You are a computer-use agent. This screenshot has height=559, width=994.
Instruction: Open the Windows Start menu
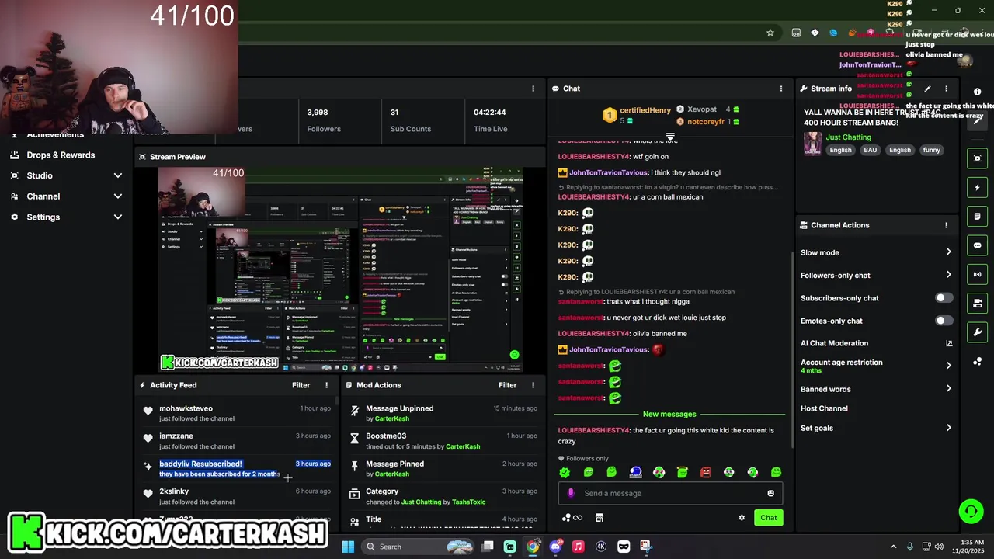click(x=348, y=547)
